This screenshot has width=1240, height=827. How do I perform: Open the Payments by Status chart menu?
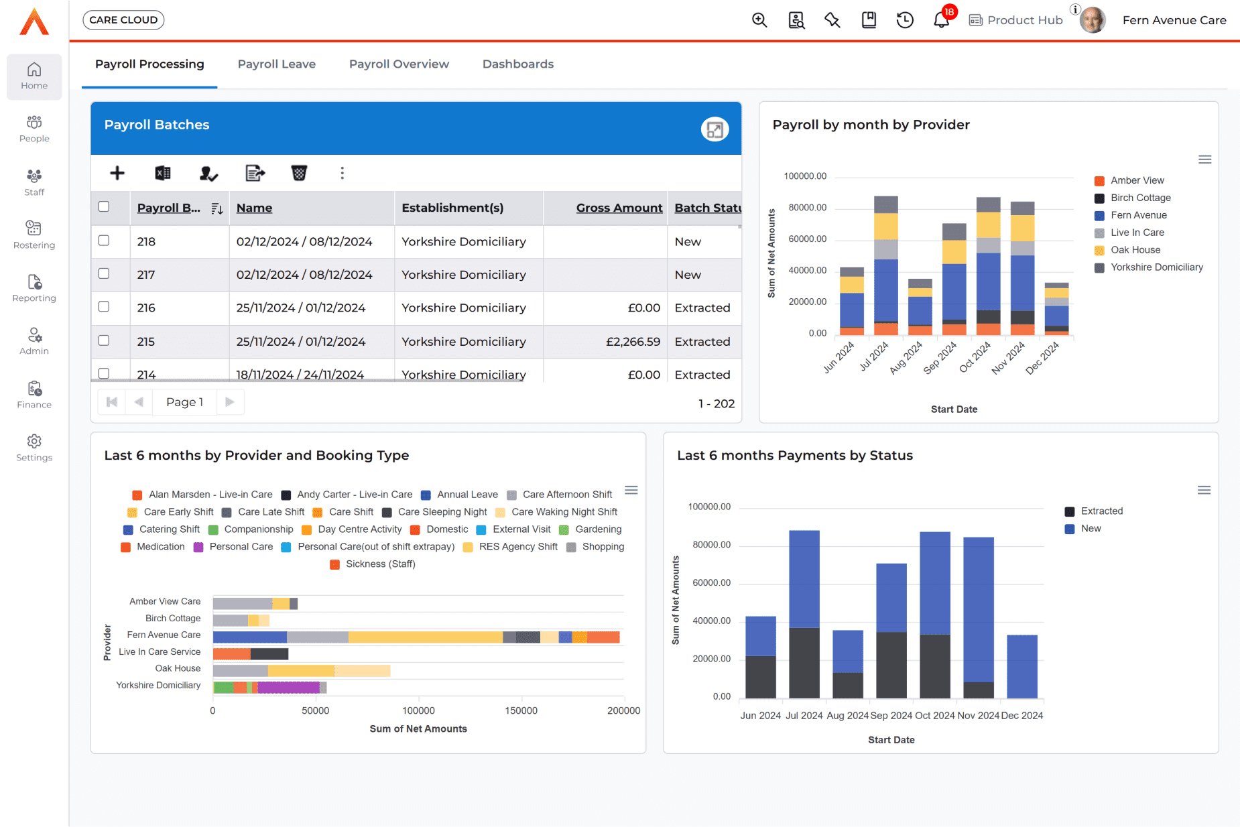pyautogui.click(x=1204, y=490)
